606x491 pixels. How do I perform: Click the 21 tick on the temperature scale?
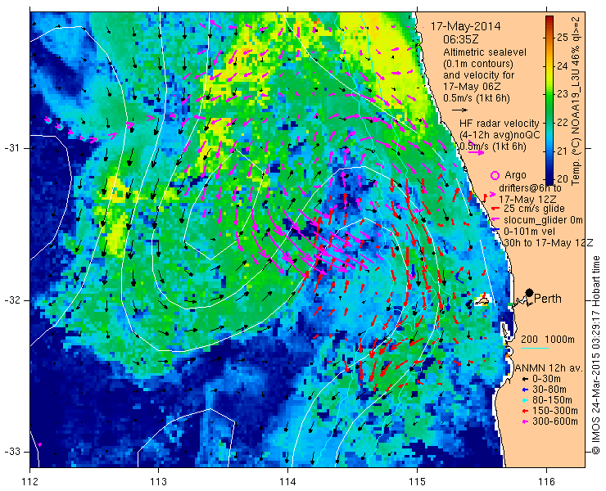click(x=562, y=151)
